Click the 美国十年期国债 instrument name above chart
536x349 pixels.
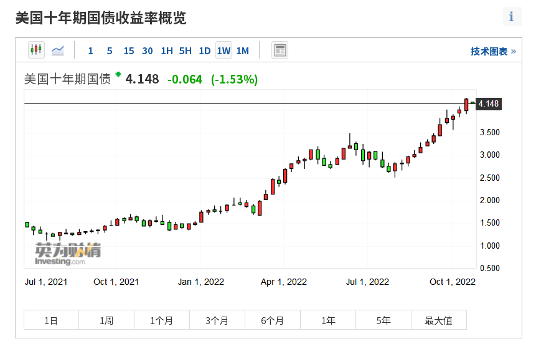click(x=68, y=79)
